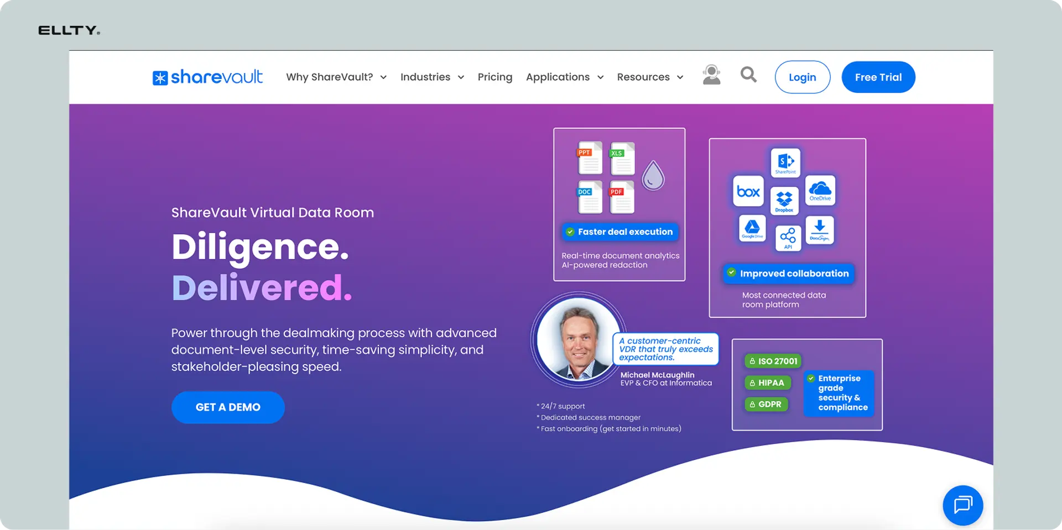Open the support agent headset icon
Viewport: 1062px width, 530px height.
coord(711,75)
